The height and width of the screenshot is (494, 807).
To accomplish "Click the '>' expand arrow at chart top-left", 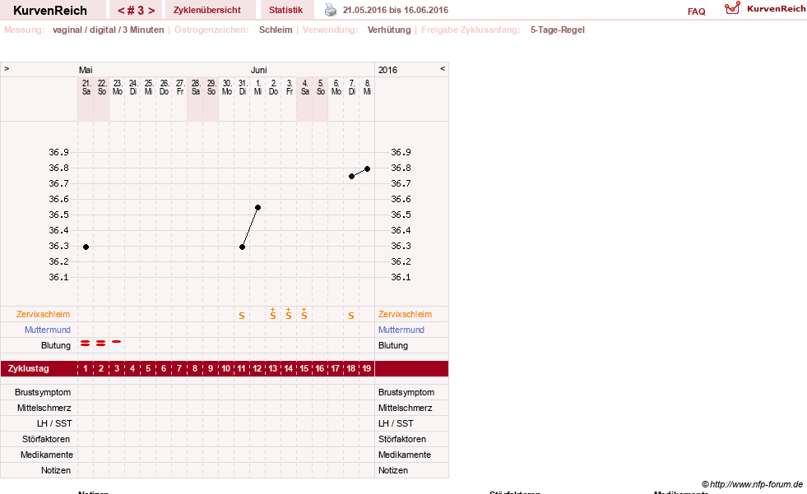I will 7,69.
